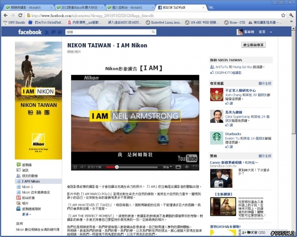
Task: Open the Home - STB bookmark
Action: [235, 22]
